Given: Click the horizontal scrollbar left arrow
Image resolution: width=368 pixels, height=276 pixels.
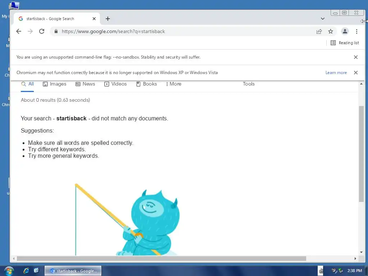Looking at the screenshot, I should point(14,258).
